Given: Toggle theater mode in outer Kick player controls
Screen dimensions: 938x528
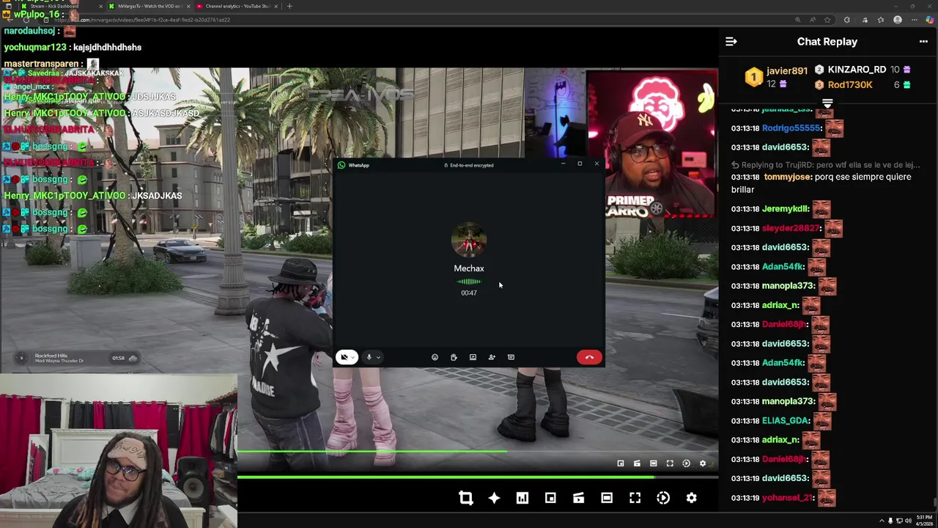Looking at the screenshot, I should point(607,498).
